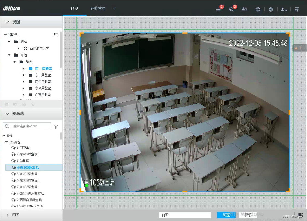The image size is (307, 221).
Task: Collapse the 教室 folder
Action: (x=14, y=62)
